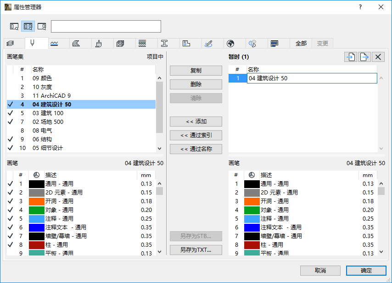
Task: Open the Cities globe tab
Action: coord(230,44)
